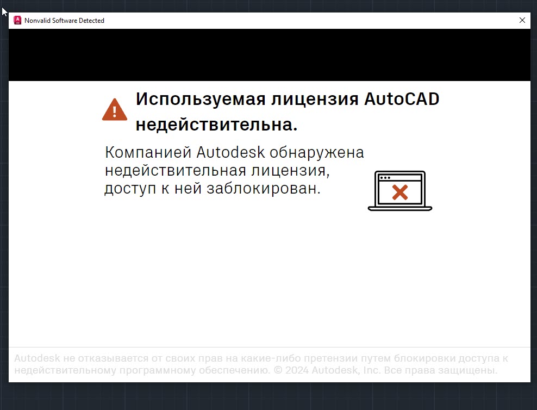This screenshot has height=410, width=537.
Task: Click the red warning triangle icon
Action: 115,110
